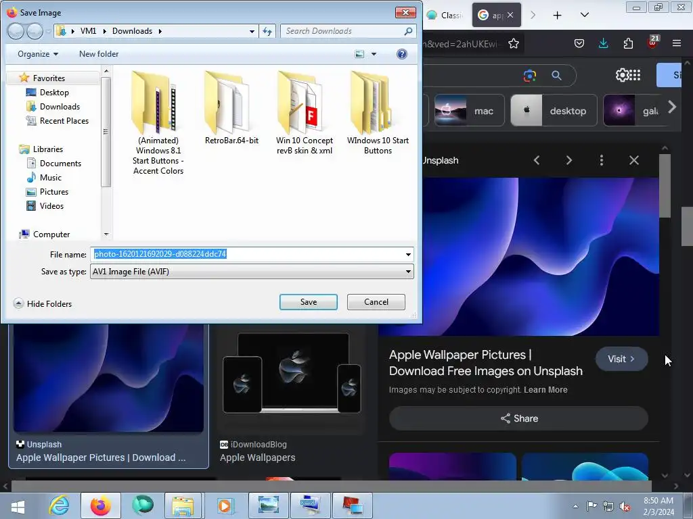693x519 pixels.
Task: Open the address bar path history dropdown
Action: click(x=252, y=31)
